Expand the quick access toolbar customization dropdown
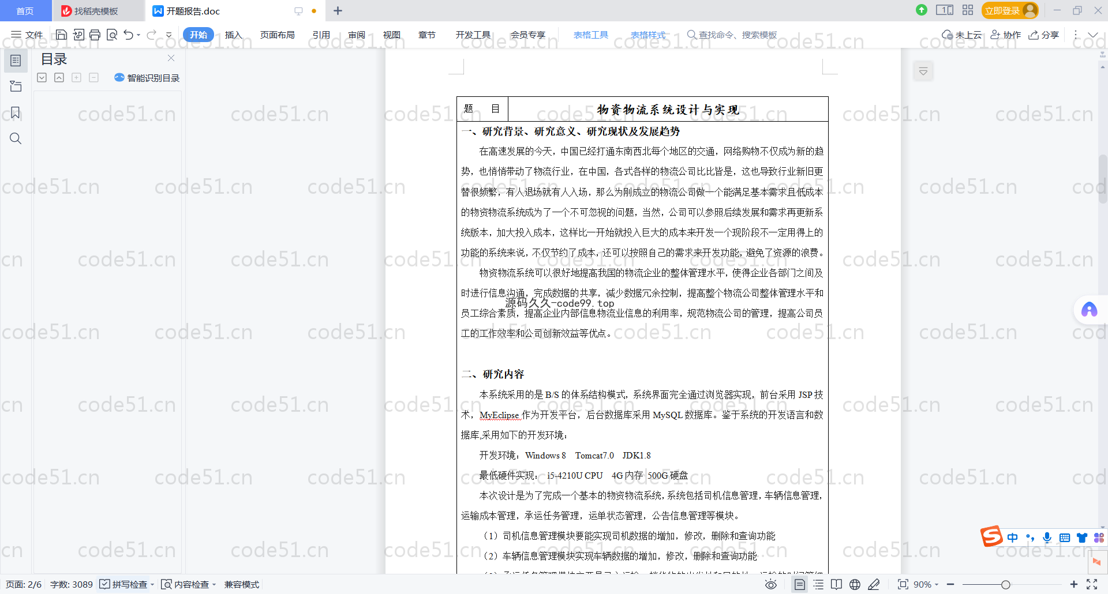The width and height of the screenshot is (1108, 594). coord(169,35)
